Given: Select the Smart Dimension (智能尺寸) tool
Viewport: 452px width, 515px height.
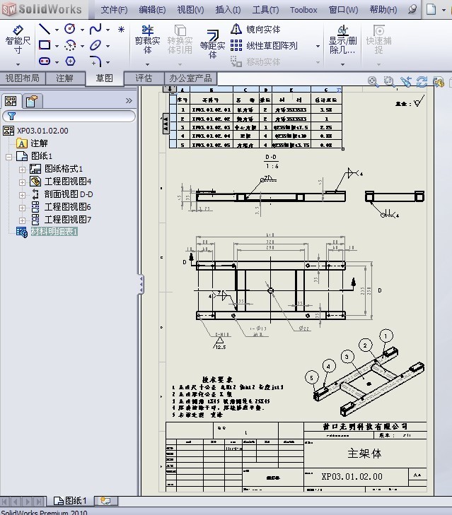Looking at the screenshot, I should click(x=18, y=40).
